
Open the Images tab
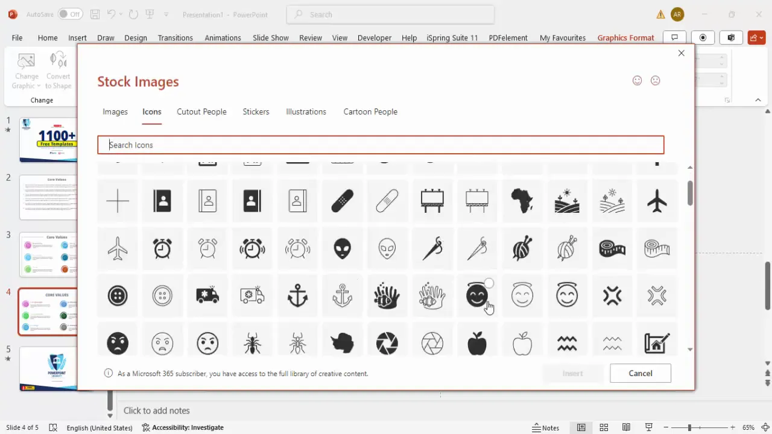tap(115, 112)
